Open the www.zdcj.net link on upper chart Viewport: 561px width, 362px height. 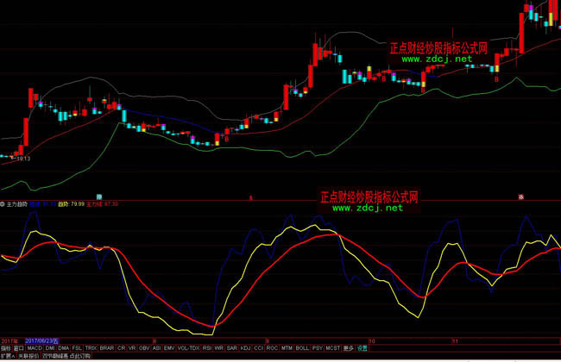point(436,59)
